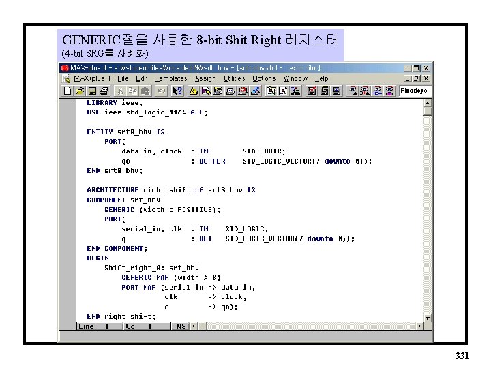Open the Assign menu

[205, 78]
